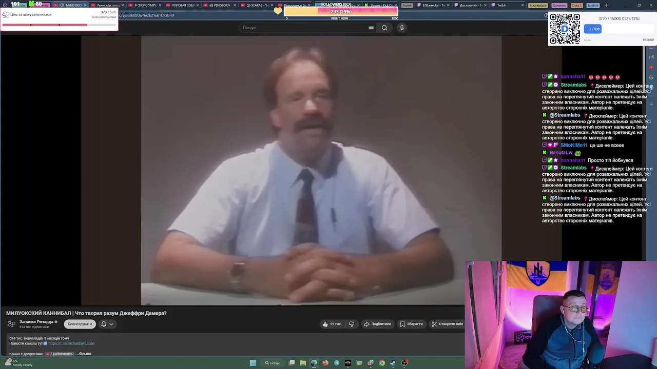
Task: Open the on-screen keyboard icon in search box
Action: tap(371, 28)
